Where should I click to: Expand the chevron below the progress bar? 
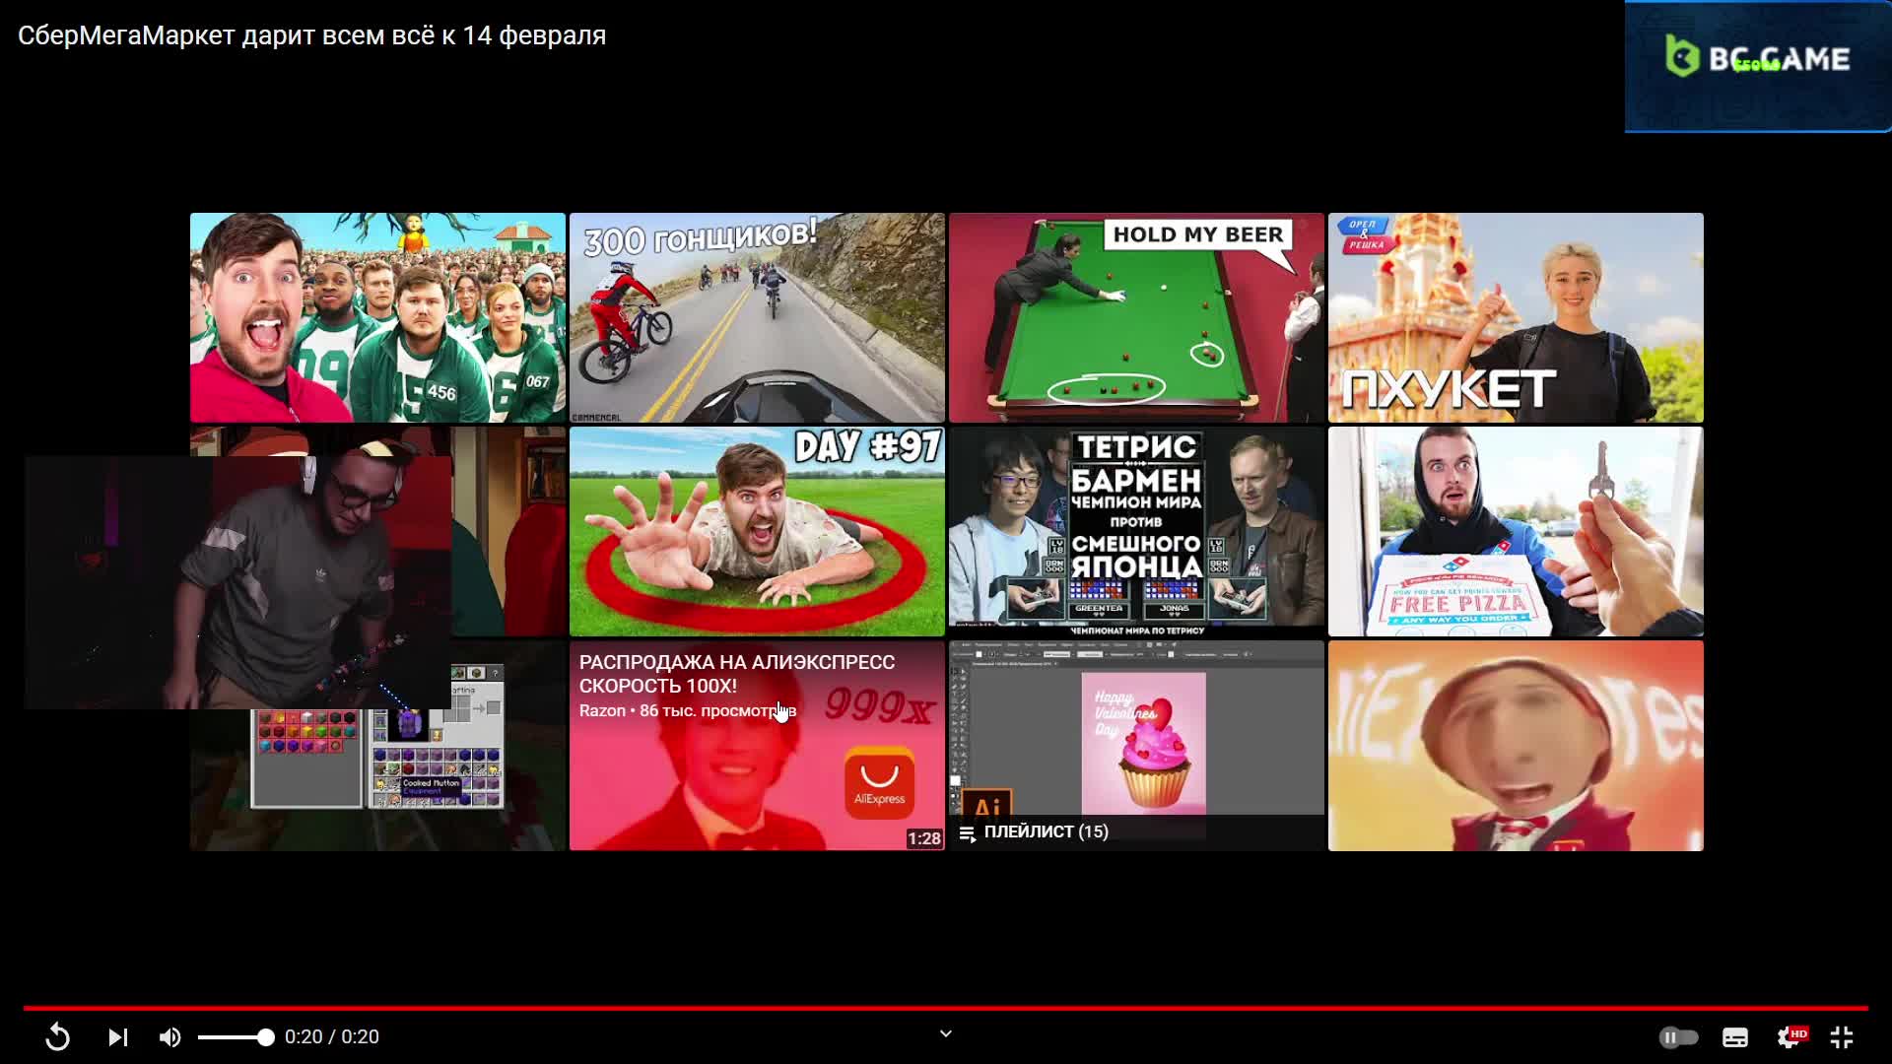click(946, 1033)
